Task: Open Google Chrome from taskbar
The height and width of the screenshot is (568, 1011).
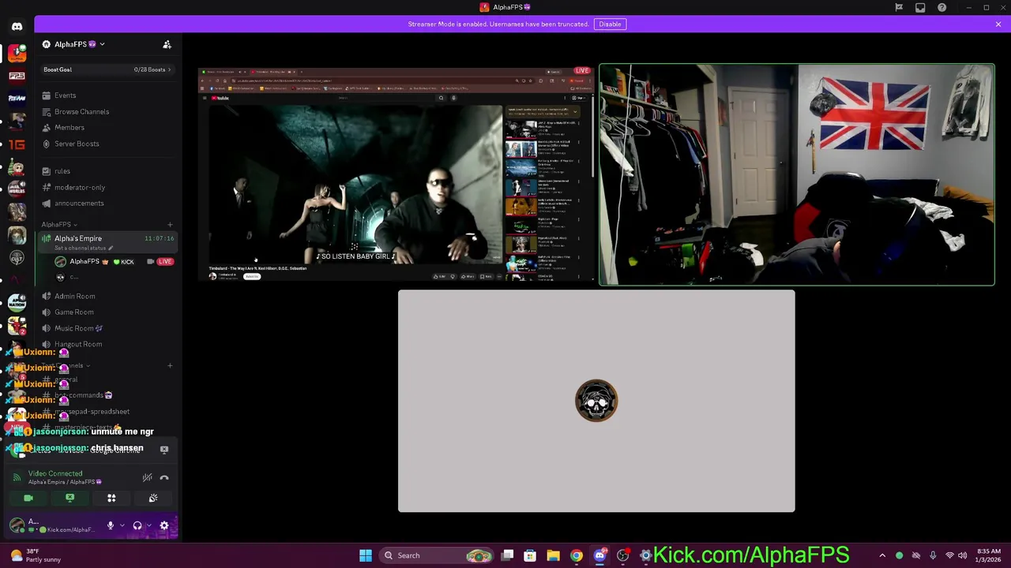Action: (577, 555)
